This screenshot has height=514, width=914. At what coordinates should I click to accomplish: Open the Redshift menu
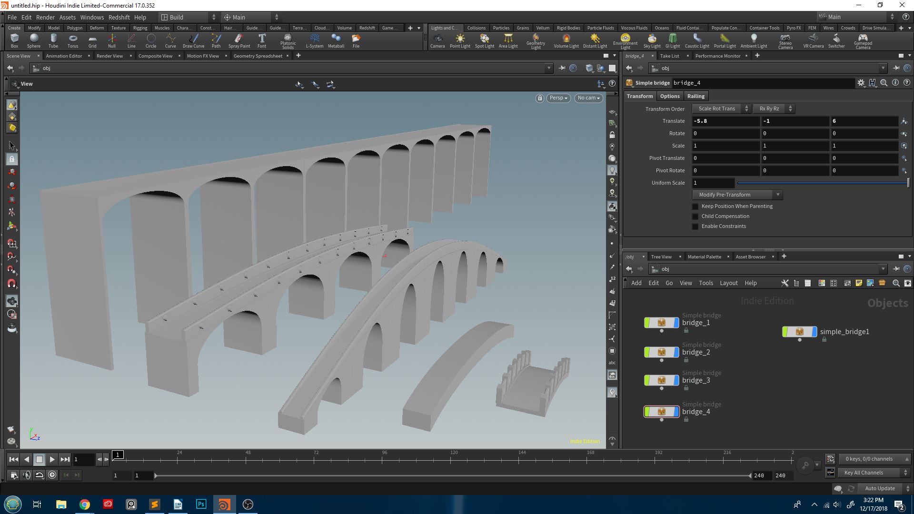pos(119,17)
